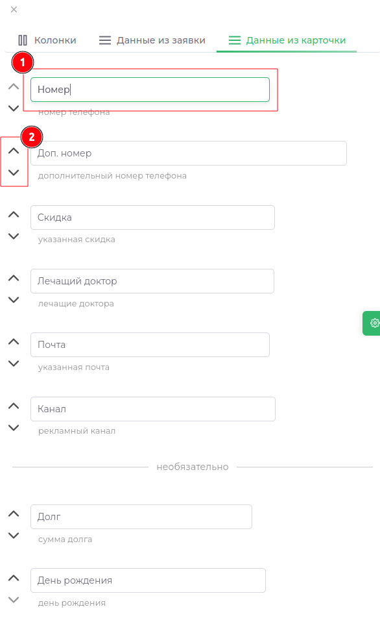
Task: Click the Колонки tab icon
Action: pyautogui.click(x=24, y=40)
